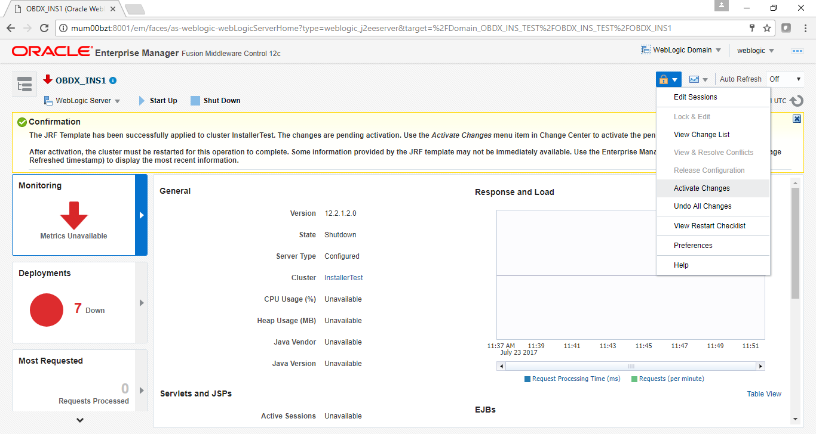Click the 7 Down deployments count

tap(89, 309)
